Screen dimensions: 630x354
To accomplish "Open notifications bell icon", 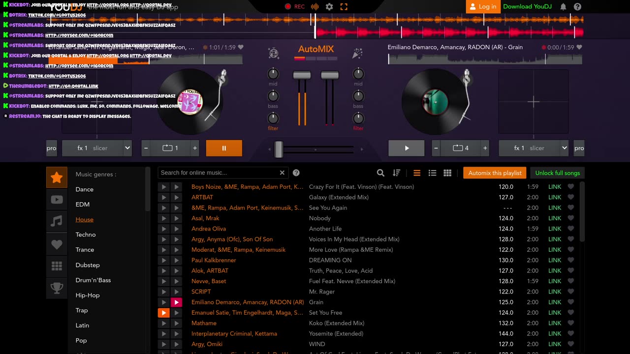I will coord(563,7).
